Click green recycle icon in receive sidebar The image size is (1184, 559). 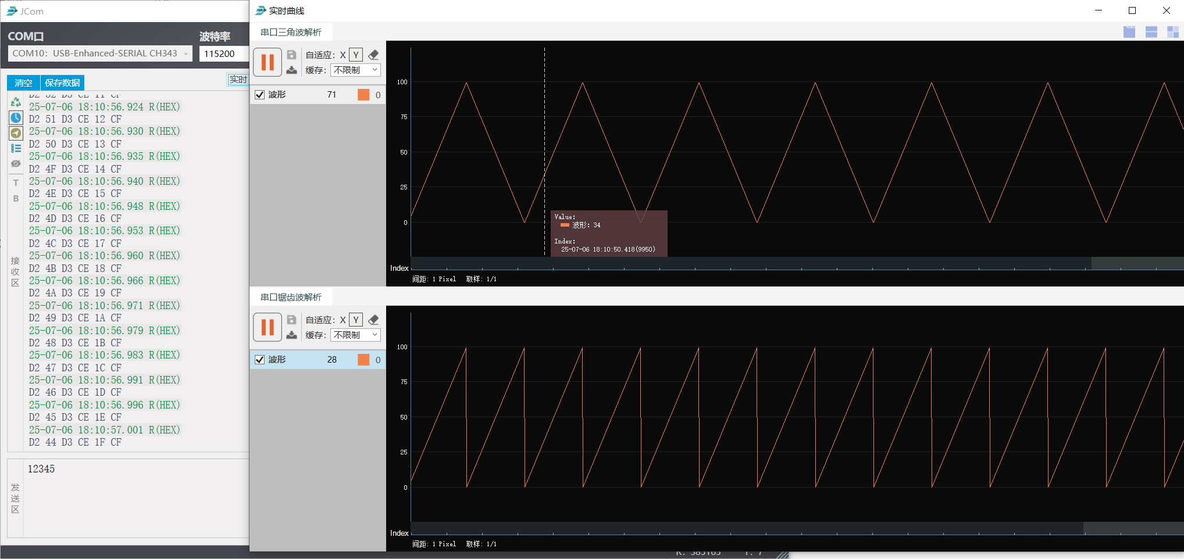pyautogui.click(x=16, y=102)
